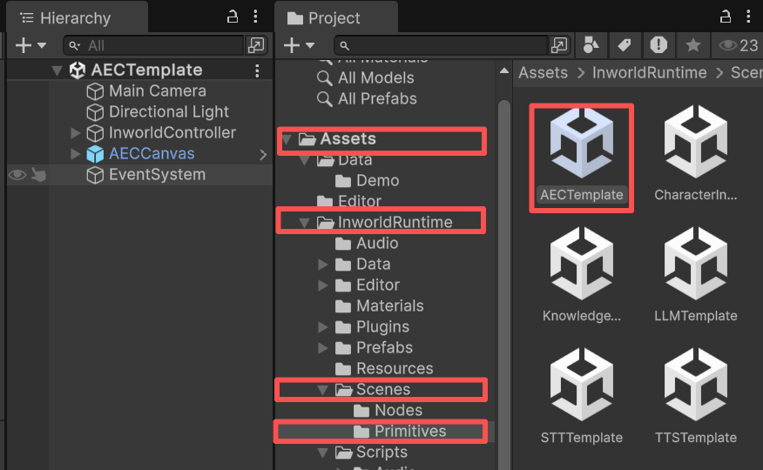Collapse the InworldRuntime folder arrow
The height and width of the screenshot is (470, 763).
pyautogui.click(x=305, y=223)
